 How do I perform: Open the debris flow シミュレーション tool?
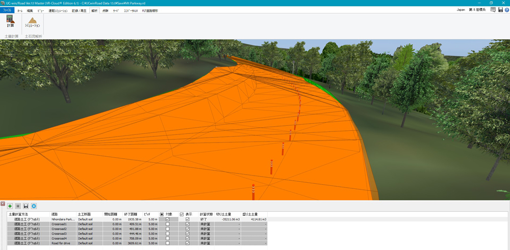point(32,22)
